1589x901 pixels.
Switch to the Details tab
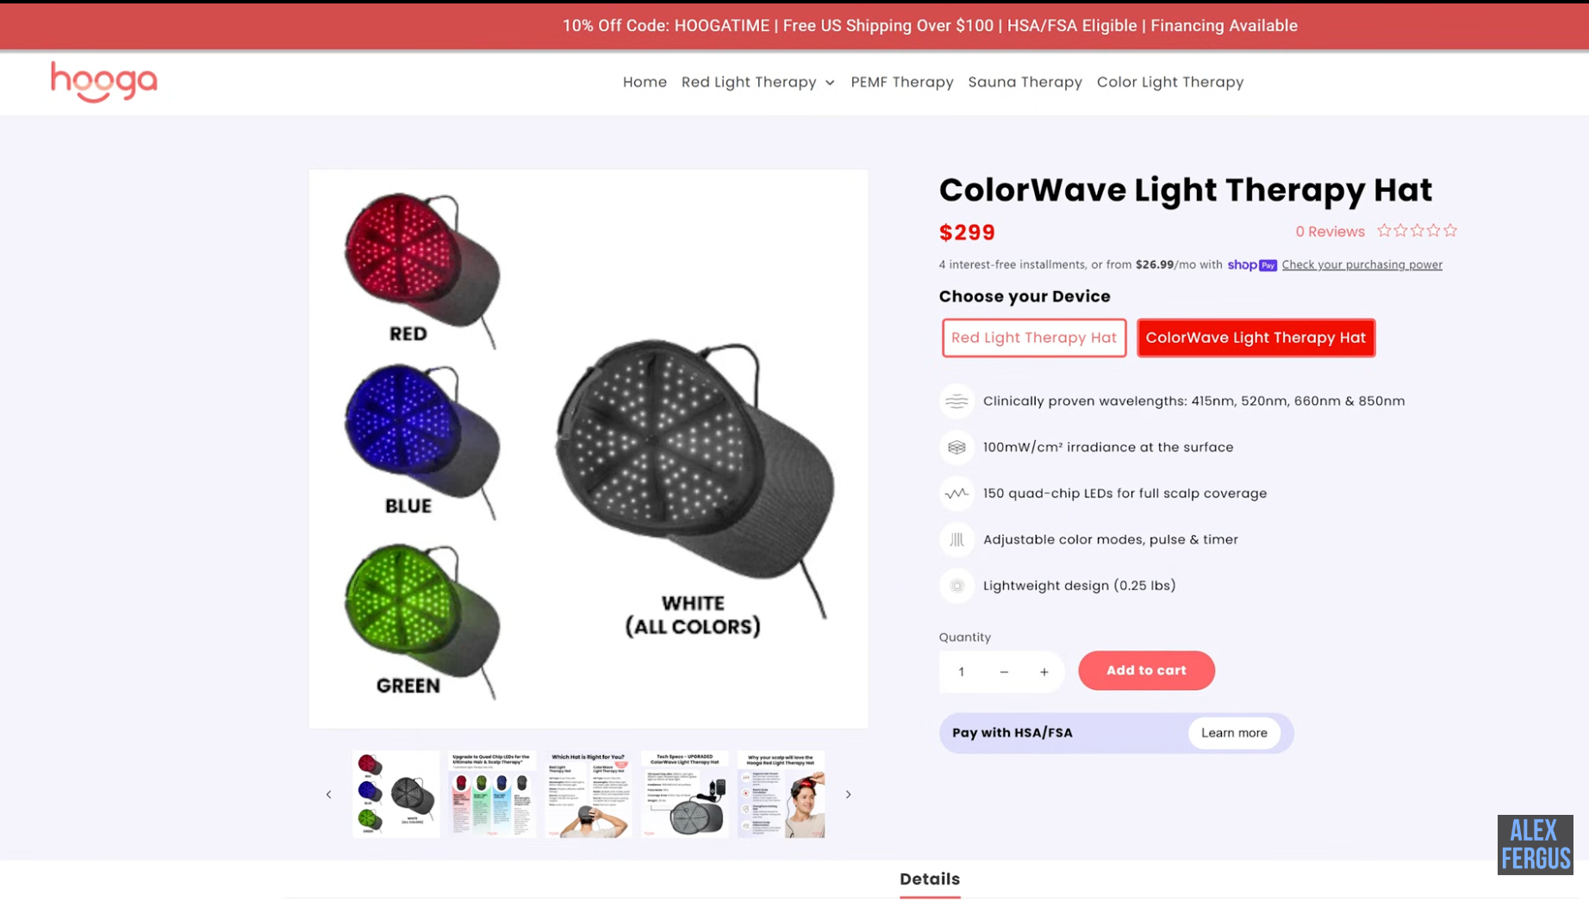(930, 879)
